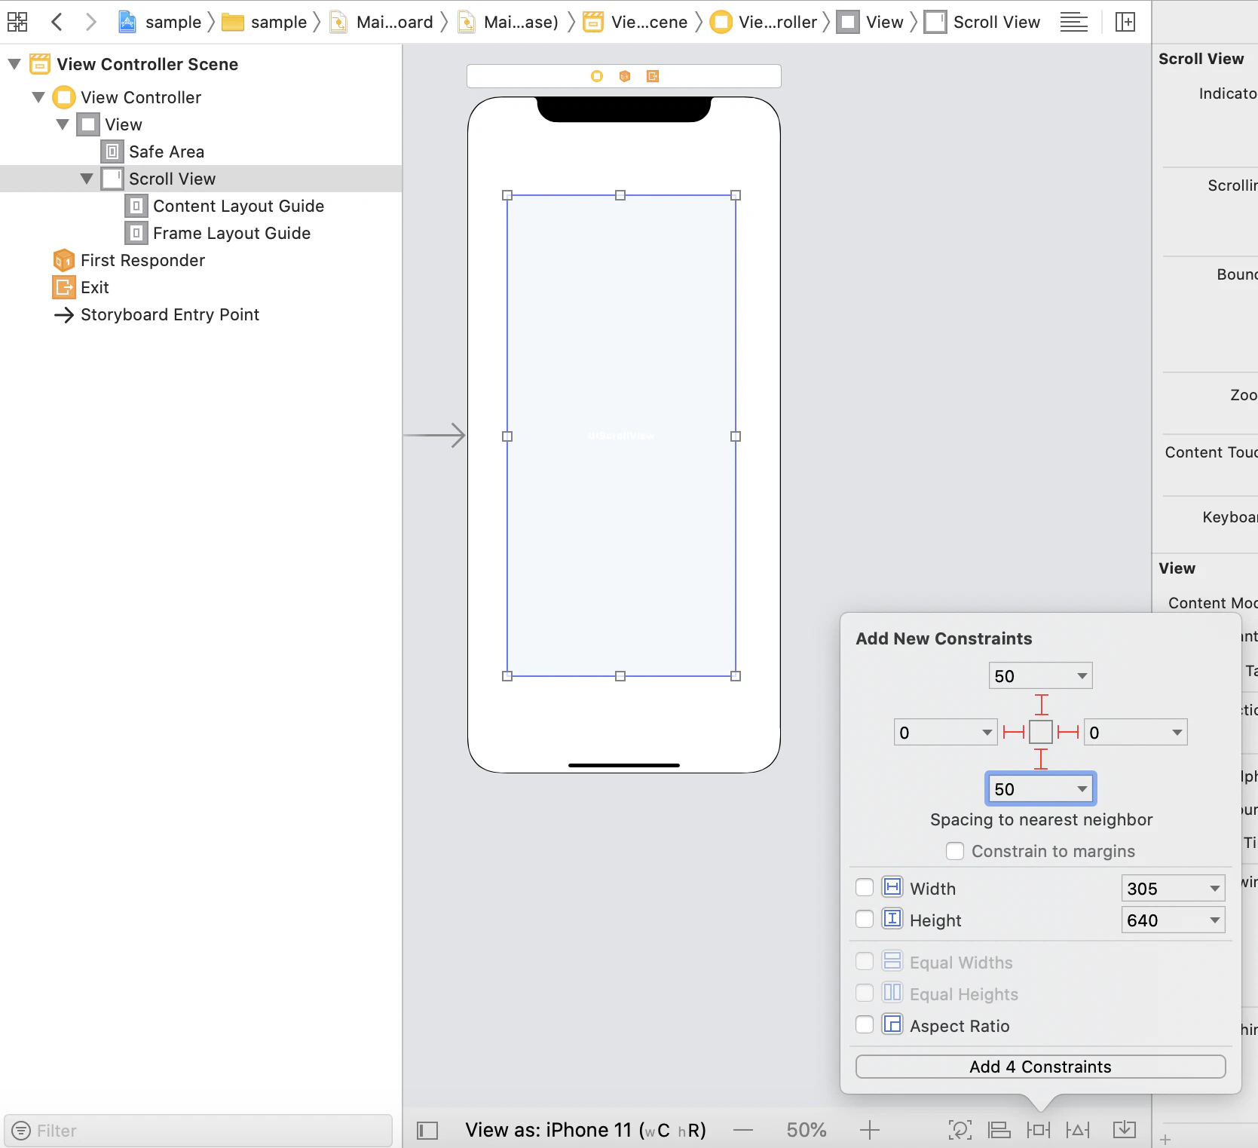Collapse View Controller Scene disclosure triangle
1258x1148 pixels.
point(14,64)
